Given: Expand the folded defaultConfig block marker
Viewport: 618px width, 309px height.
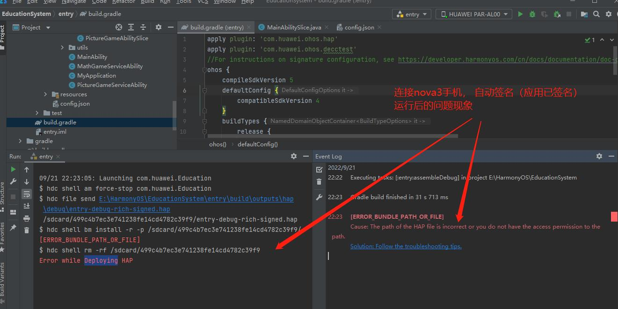Looking at the screenshot, I should [x=204, y=90].
